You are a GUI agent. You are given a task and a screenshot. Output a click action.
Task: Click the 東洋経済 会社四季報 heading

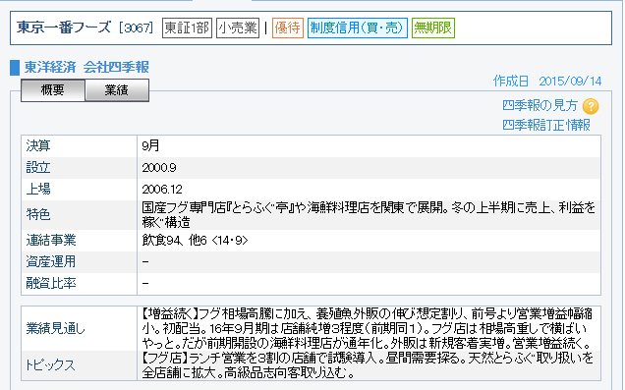(86, 68)
